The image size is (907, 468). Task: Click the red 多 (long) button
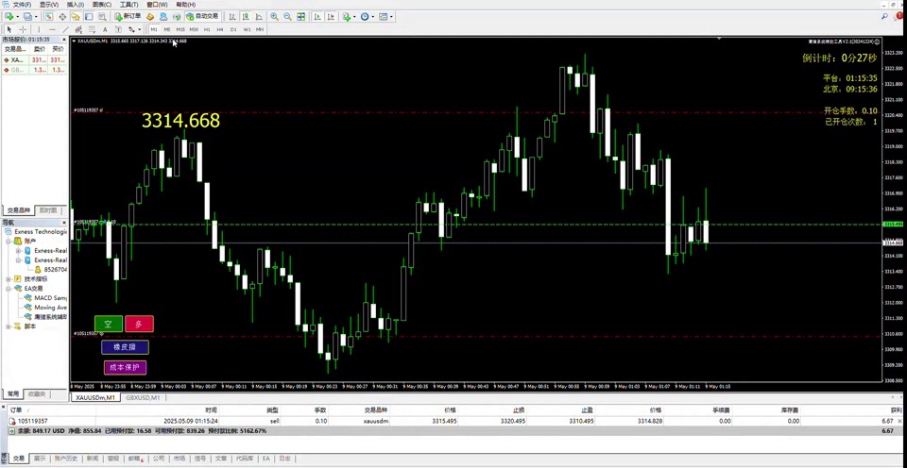click(x=140, y=325)
